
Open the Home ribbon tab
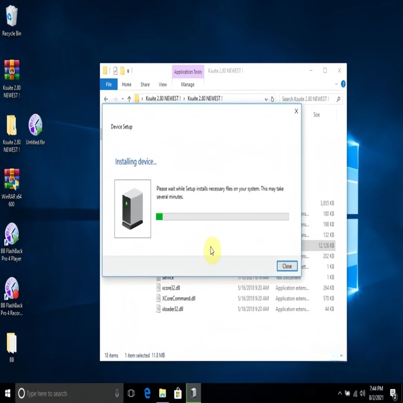(126, 85)
